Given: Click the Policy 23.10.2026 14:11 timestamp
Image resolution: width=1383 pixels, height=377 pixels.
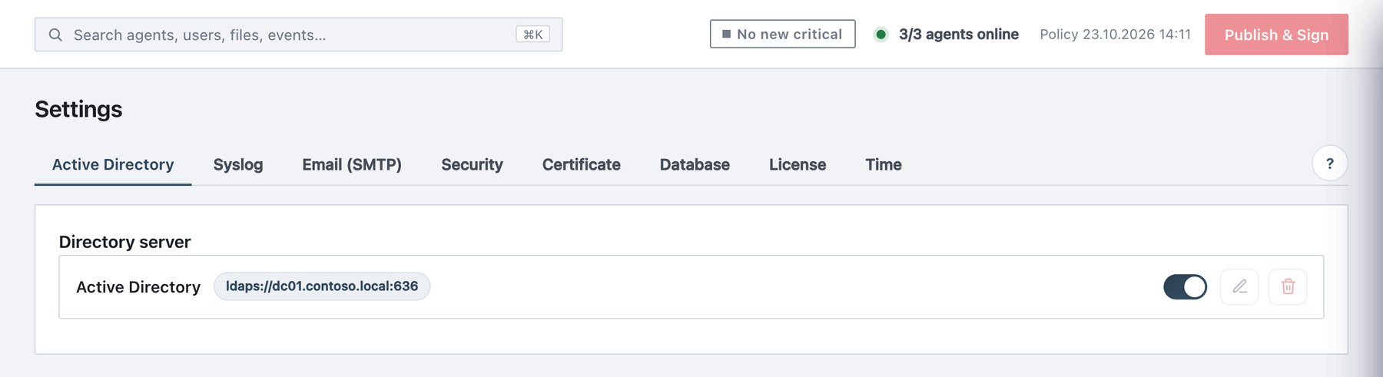Looking at the screenshot, I should pyautogui.click(x=1115, y=35).
